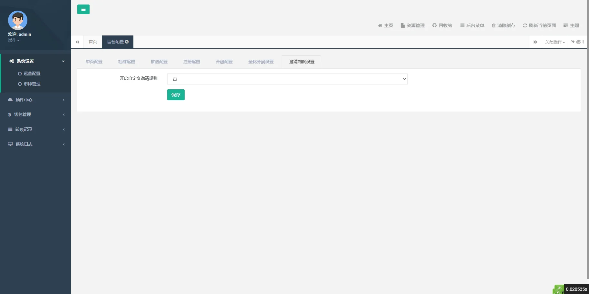Click the right double-arrow tab scroll icon

[536, 42]
